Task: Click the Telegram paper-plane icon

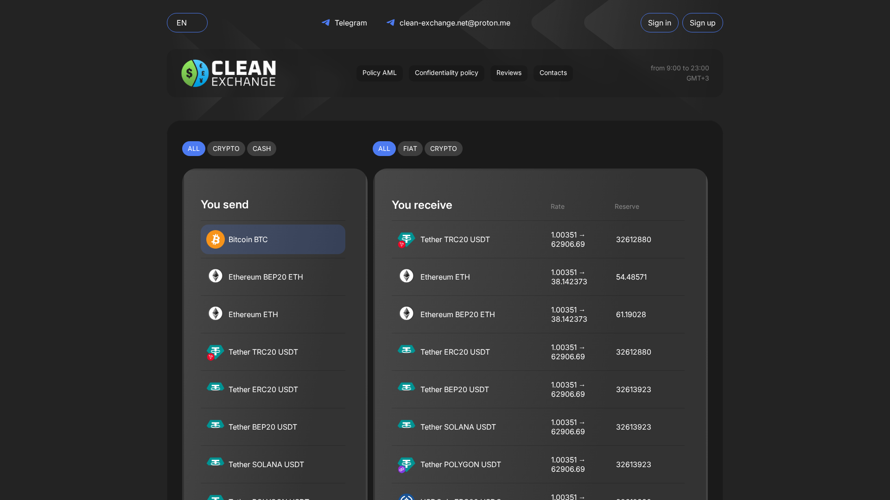Action: click(326, 23)
